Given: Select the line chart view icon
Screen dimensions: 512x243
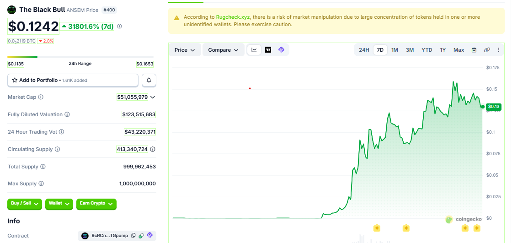Looking at the screenshot, I should 254,50.
